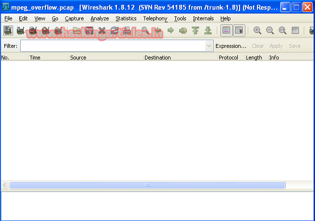The height and width of the screenshot is (221, 315).
Task: Open the capture interfaces list icon
Action: click(x=8, y=30)
